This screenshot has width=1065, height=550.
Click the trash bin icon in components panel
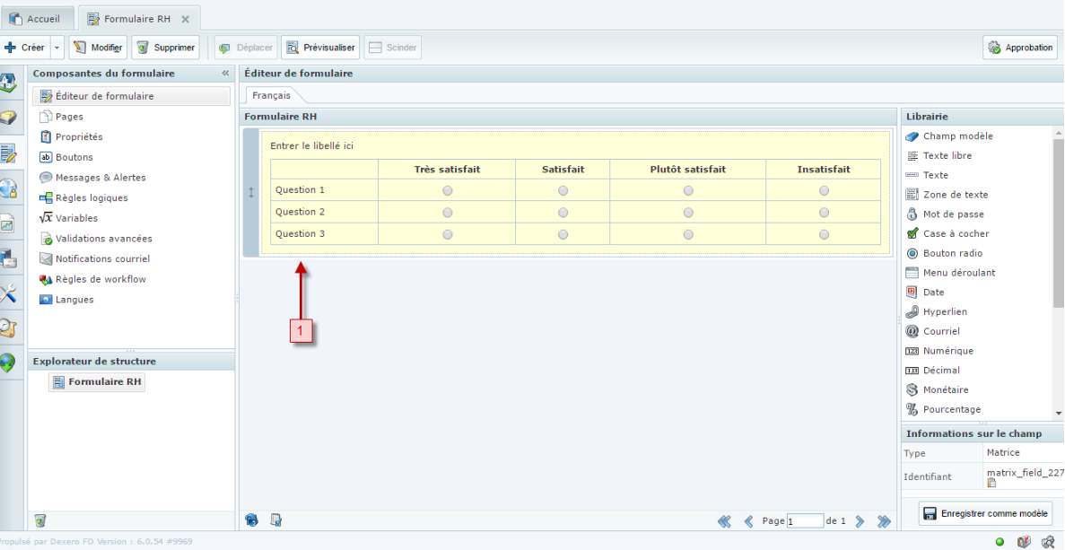click(39, 520)
